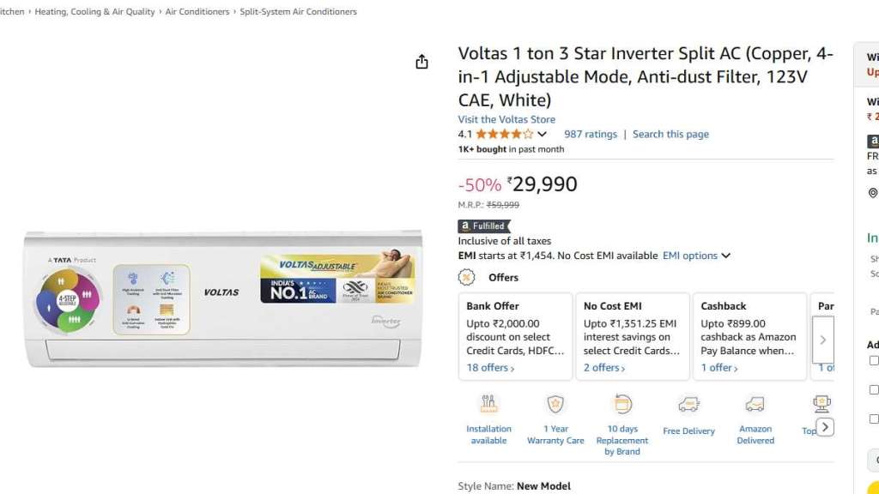Open the 987 ratings link
Image resolution: width=879 pixels, height=494 pixels.
click(x=591, y=135)
